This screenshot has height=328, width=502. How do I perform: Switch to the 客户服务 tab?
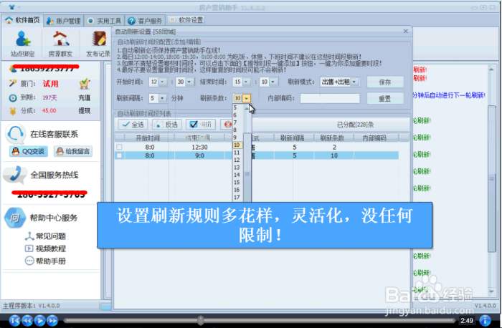[146, 21]
